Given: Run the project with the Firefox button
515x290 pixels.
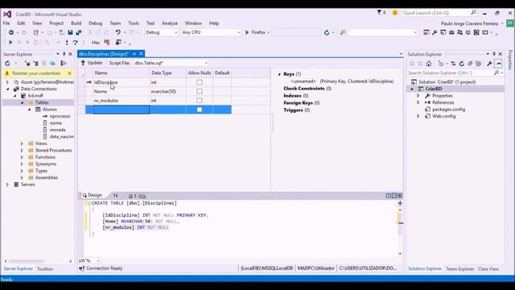Looking at the screenshot, I should pos(256,32).
